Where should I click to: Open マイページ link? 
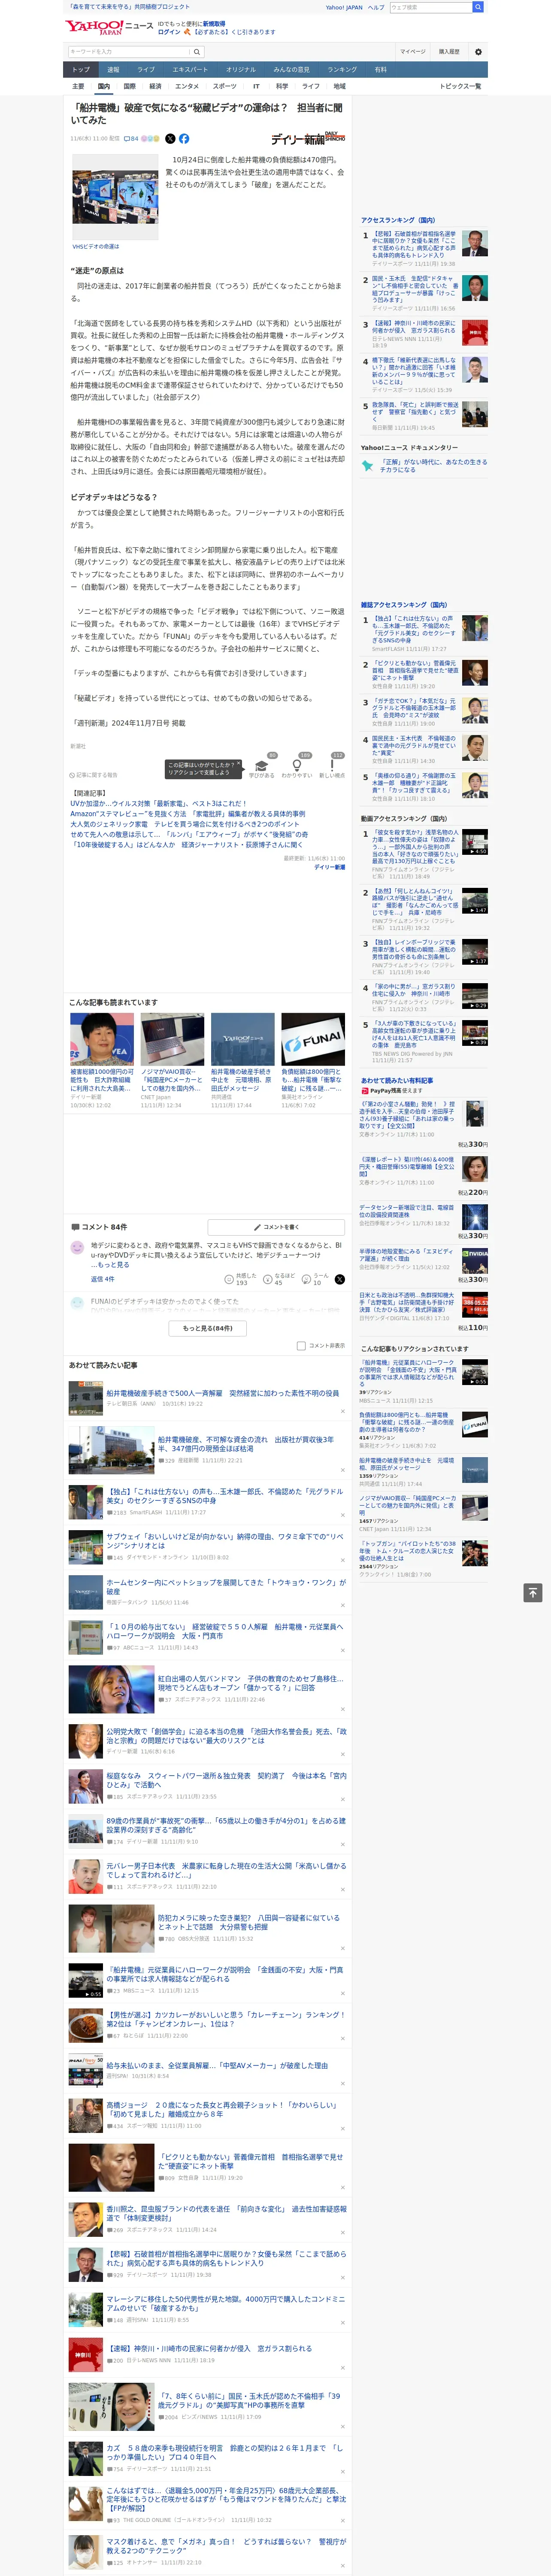pos(413,52)
